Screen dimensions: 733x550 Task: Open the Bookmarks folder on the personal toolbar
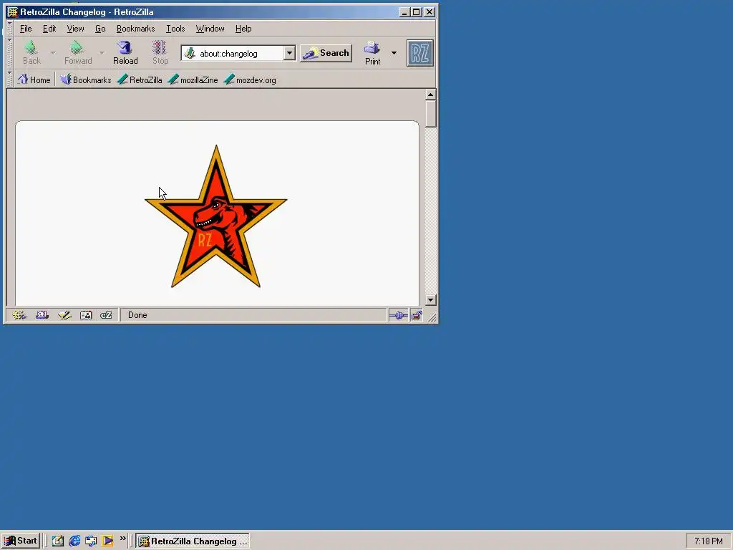86,80
